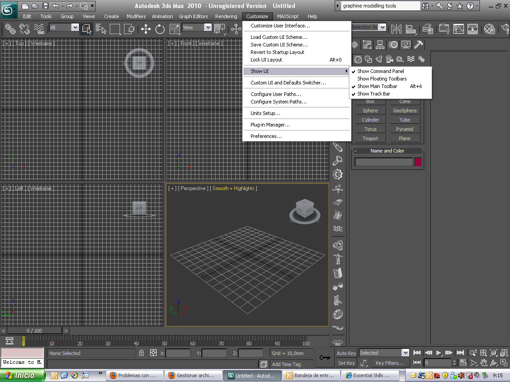Image resolution: width=510 pixels, height=382 pixels.
Task: Open the Edit menu
Action: [27, 16]
